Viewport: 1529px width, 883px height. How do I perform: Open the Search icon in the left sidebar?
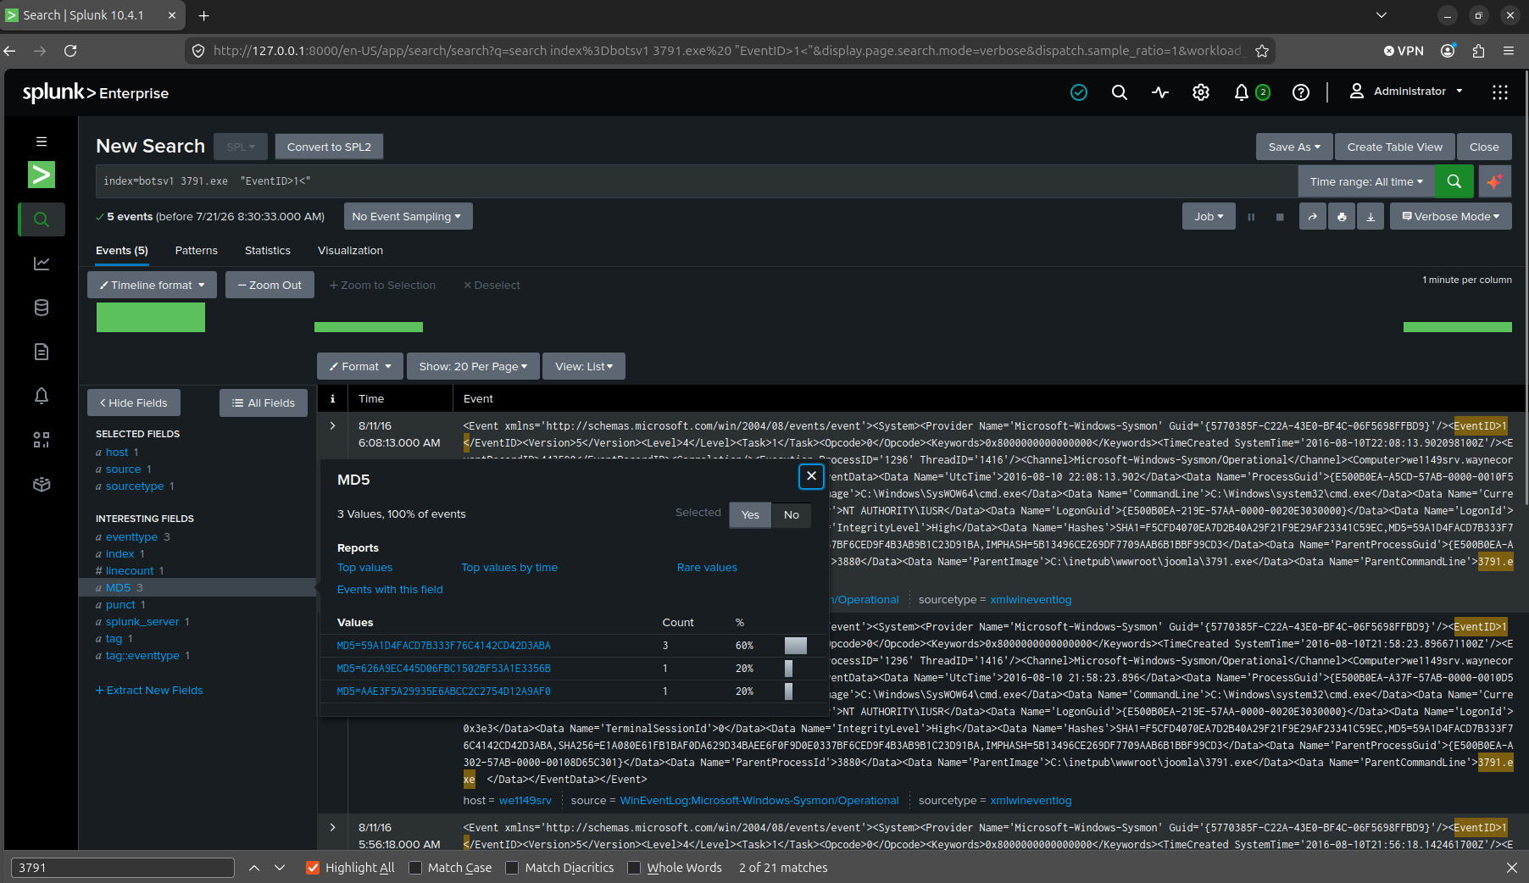42,219
